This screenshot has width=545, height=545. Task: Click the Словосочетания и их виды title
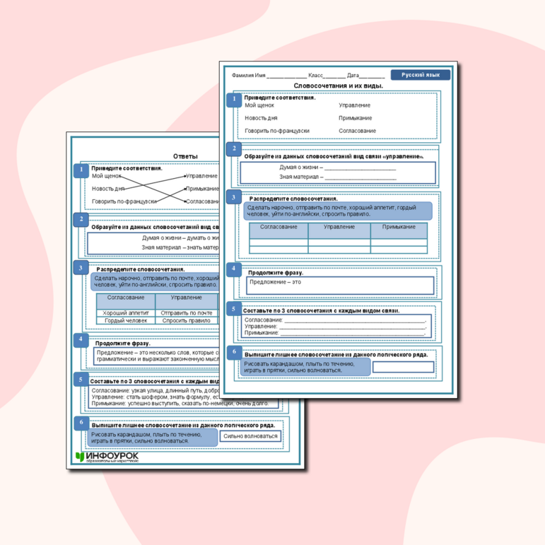(x=338, y=86)
